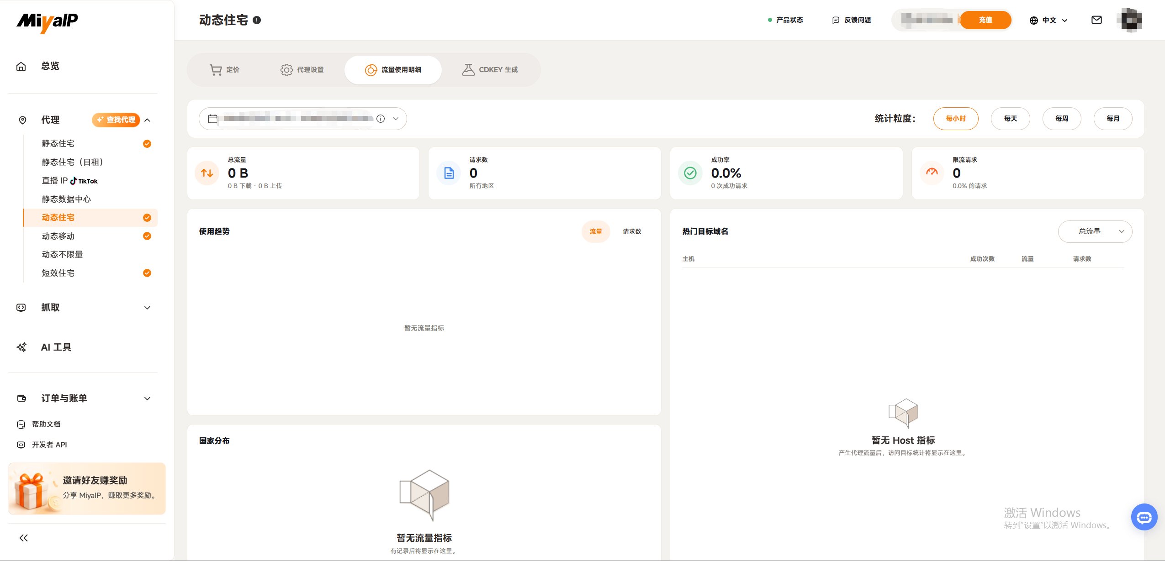Open the 流量使用明细 tab
The height and width of the screenshot is (561, 1165).
[x=393, y=70]
